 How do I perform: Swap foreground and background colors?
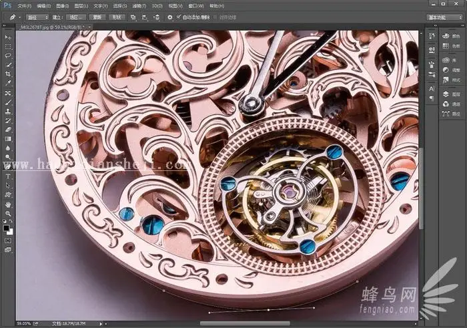coord(11,221)
